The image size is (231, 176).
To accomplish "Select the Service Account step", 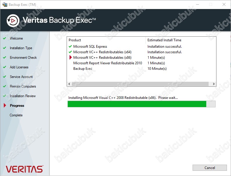I will [21, 77].
